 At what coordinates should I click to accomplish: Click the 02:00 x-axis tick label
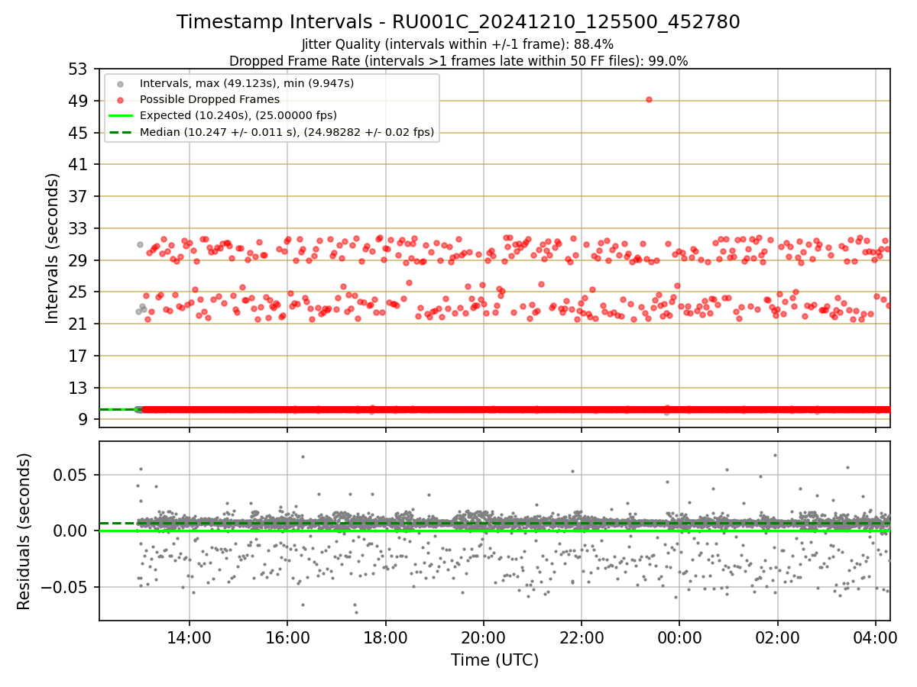click(777, 637)
